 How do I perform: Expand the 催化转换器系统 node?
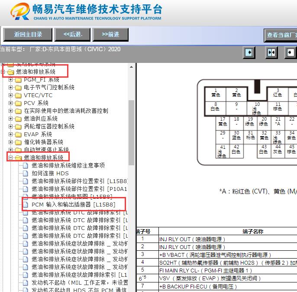coord(11,142)
